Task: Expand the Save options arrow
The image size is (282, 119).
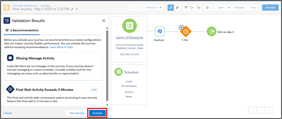Action: point(229,8)
